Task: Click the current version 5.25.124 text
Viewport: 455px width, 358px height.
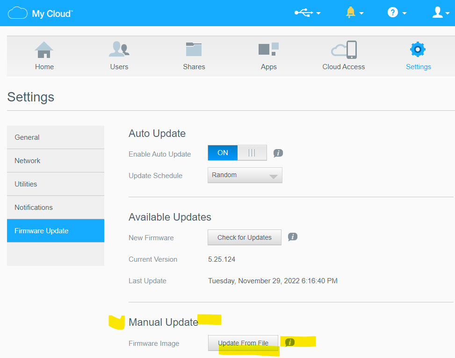Action: [x=222, y=259]
